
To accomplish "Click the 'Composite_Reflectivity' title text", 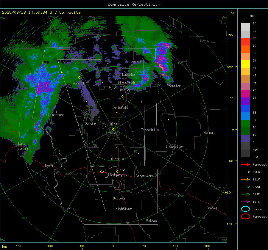I will point(134,4).
